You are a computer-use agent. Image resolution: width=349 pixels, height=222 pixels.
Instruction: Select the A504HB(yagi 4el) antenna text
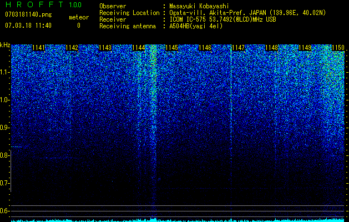(196, 26)
